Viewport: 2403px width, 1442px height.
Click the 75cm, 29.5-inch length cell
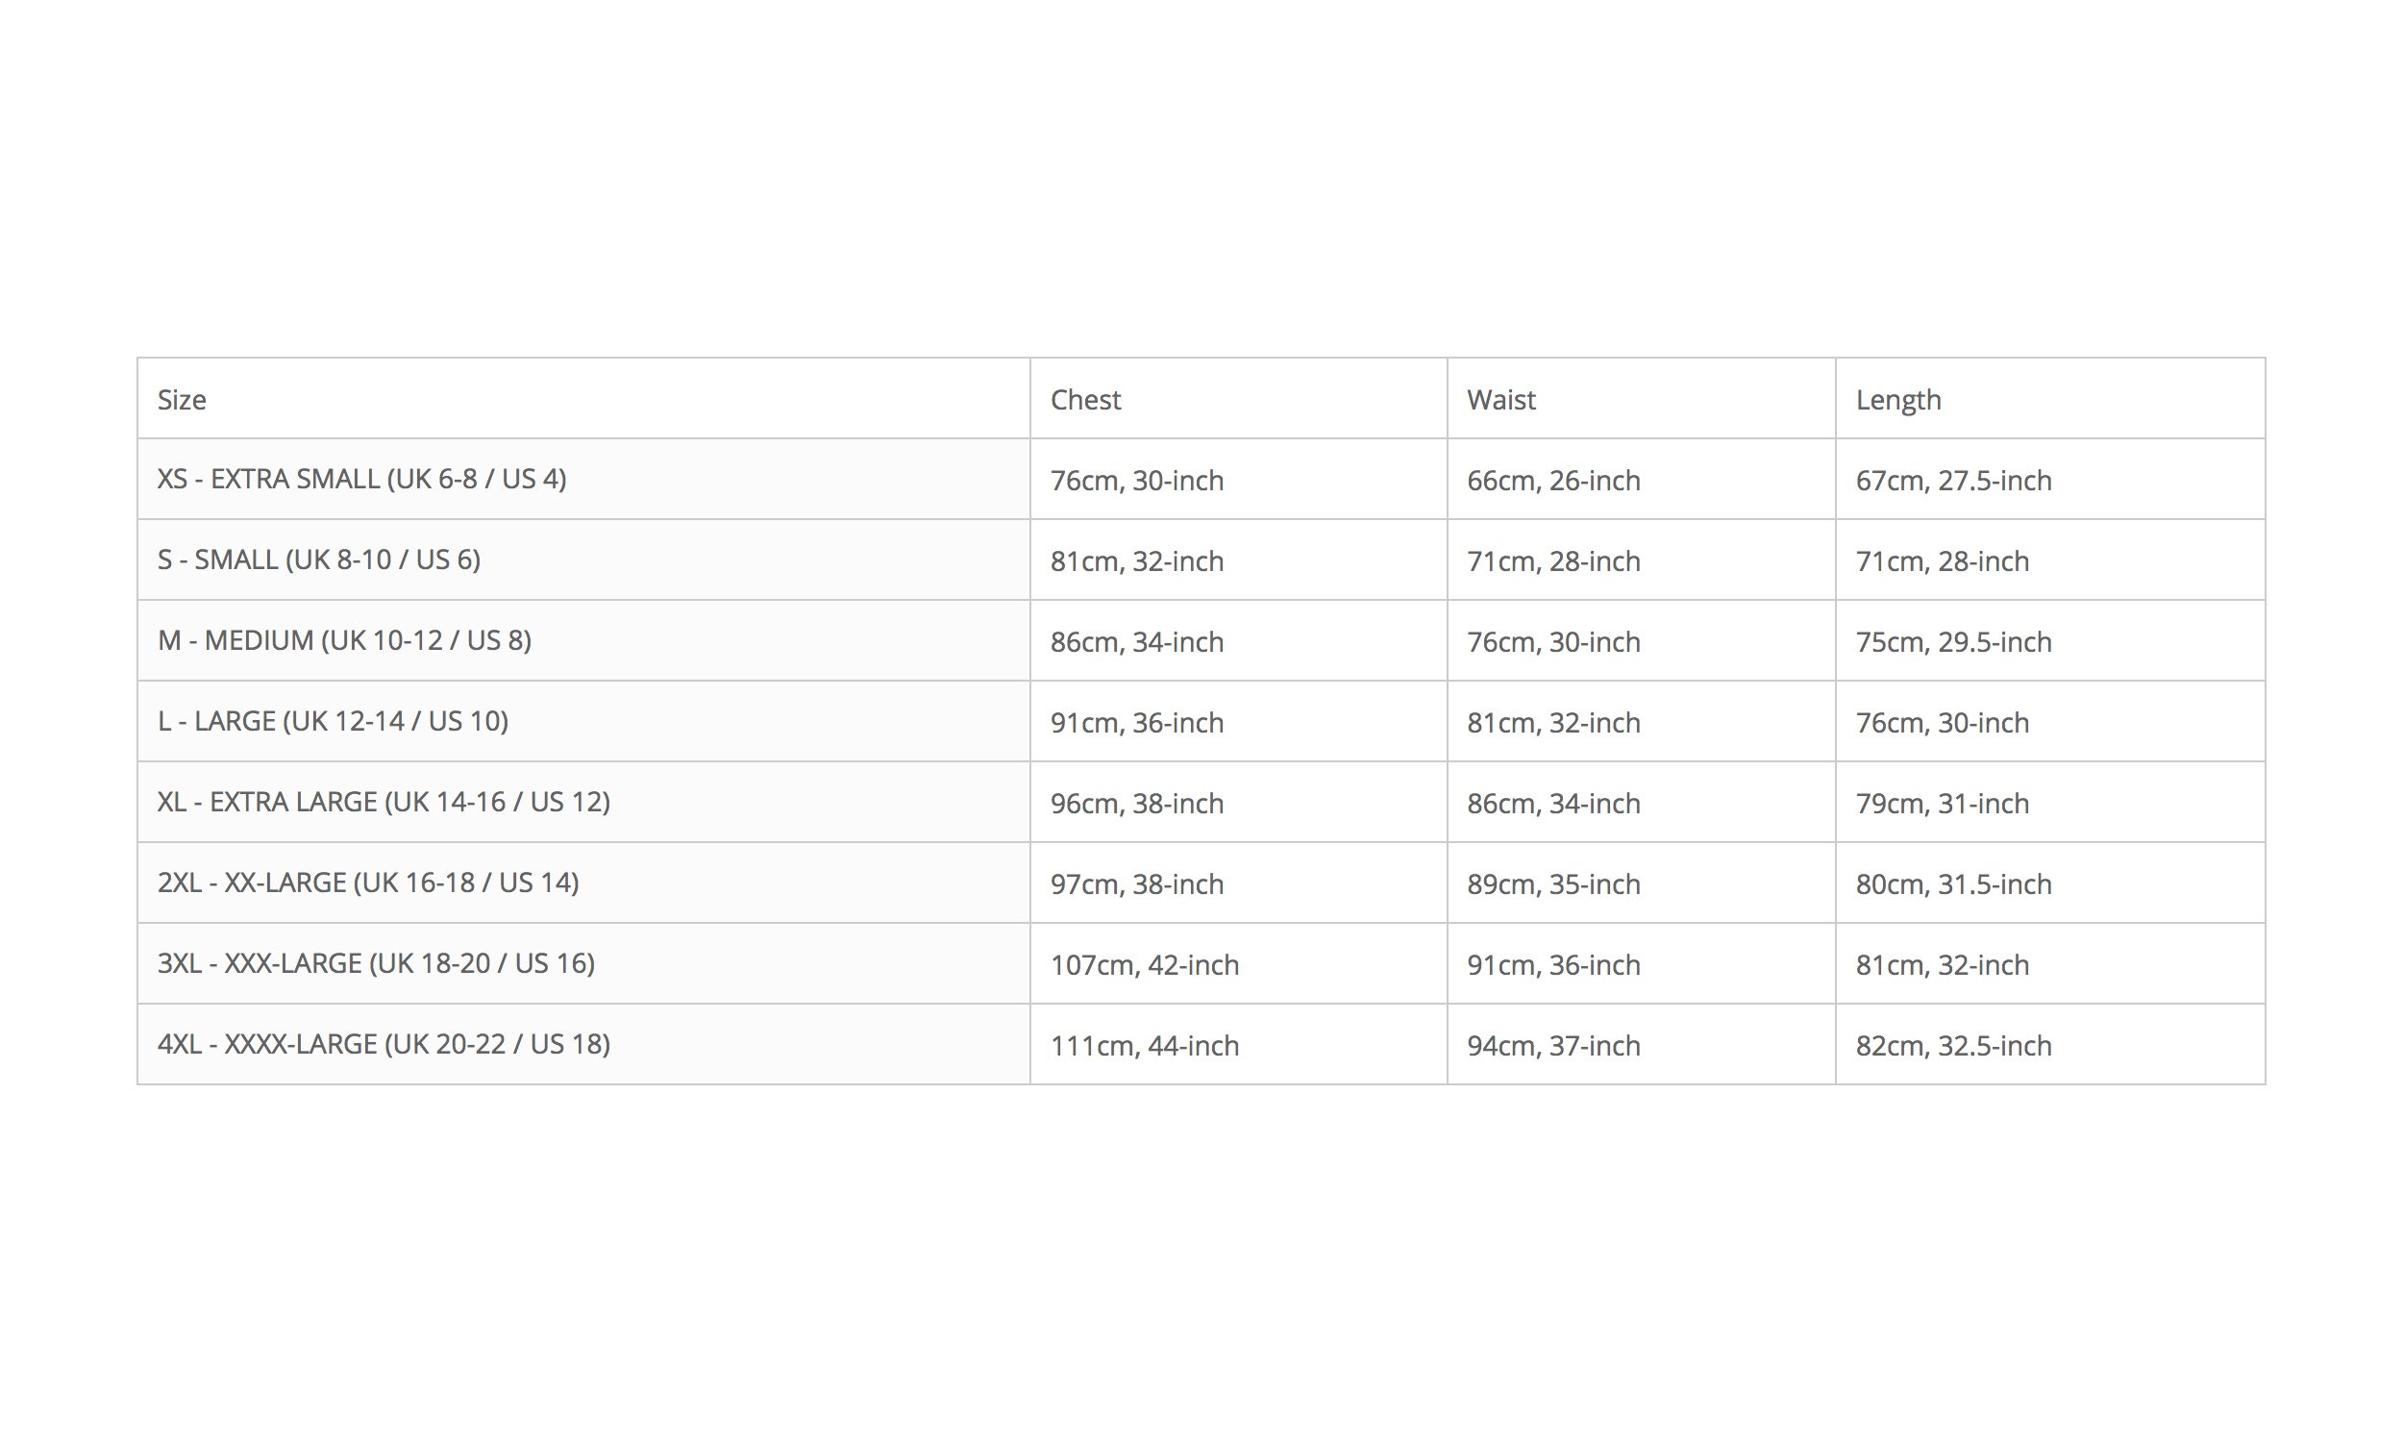point(1953,642)
